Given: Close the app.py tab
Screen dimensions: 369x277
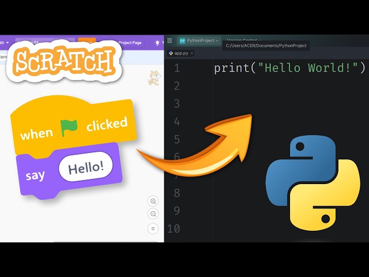Looking at the screenshot, I should 192,53.
